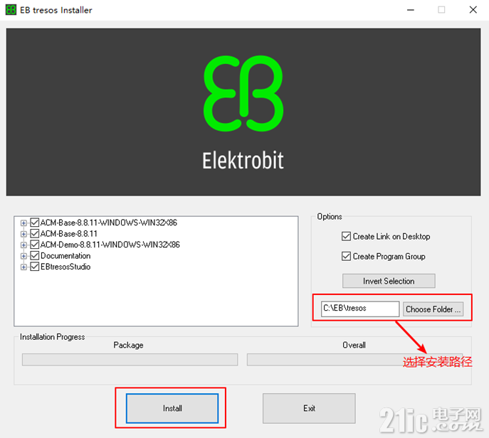The width and height of the screenshot is (489, 438).
Task: Select the ACM-Base-8.8.11-WINDOWS-WIN32X86 label text
Action: click(x=109, y=223)
